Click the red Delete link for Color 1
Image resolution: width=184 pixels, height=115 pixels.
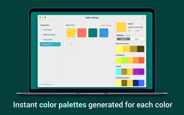click(137, 31)
